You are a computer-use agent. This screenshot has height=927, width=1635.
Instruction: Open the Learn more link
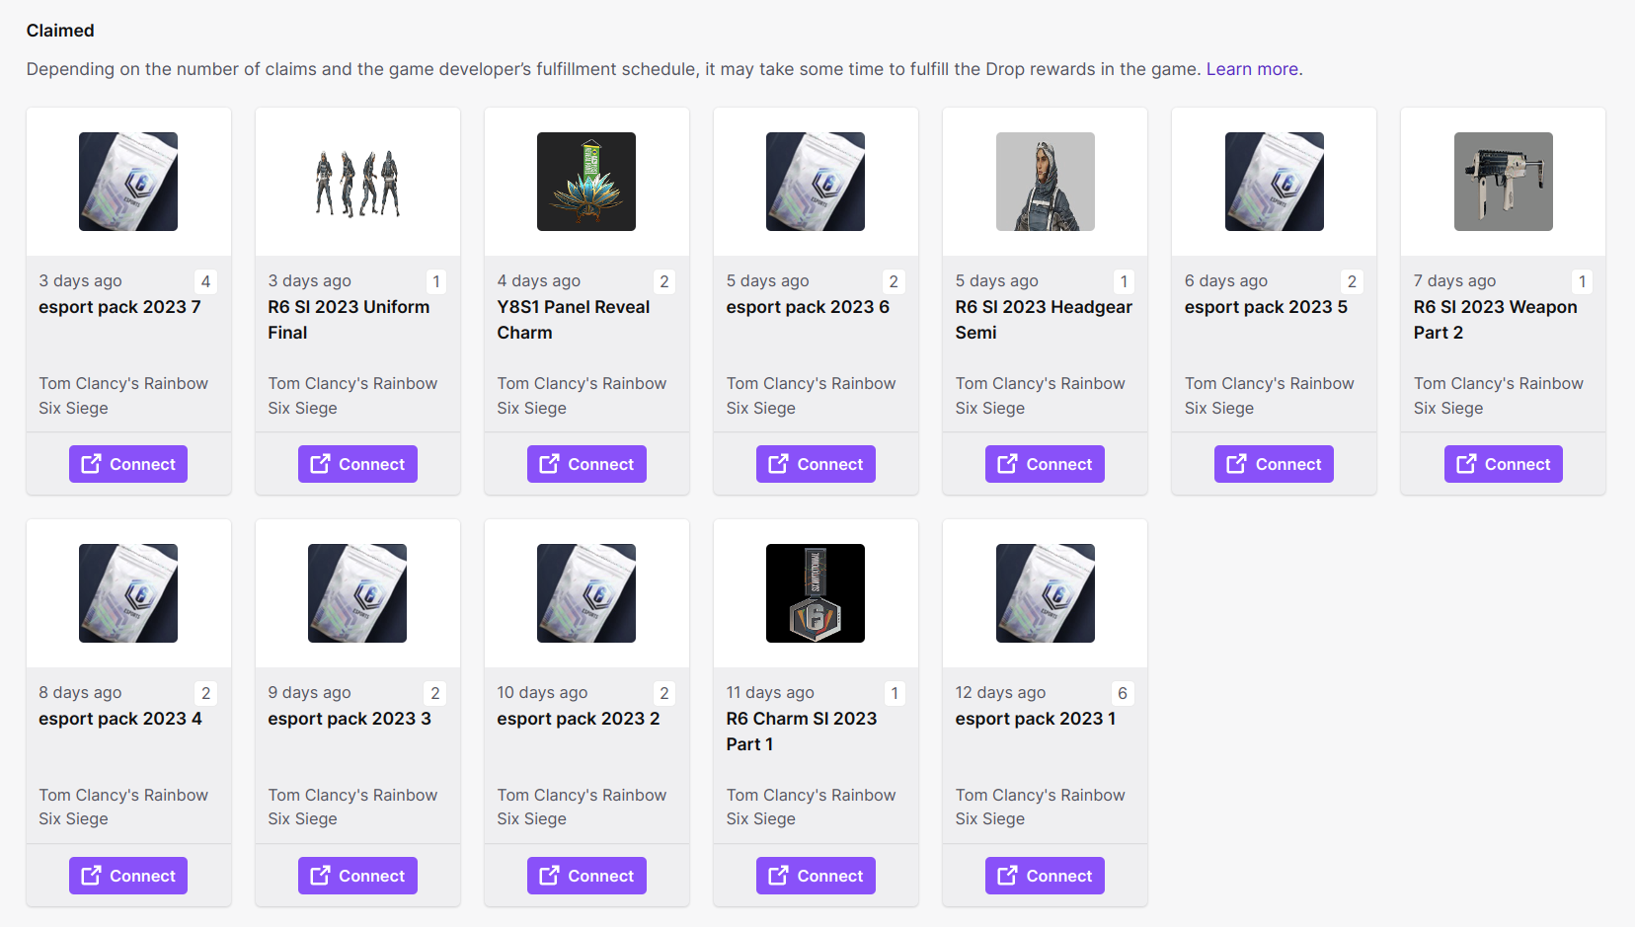pyautogui.click(x=1252, y=69)
